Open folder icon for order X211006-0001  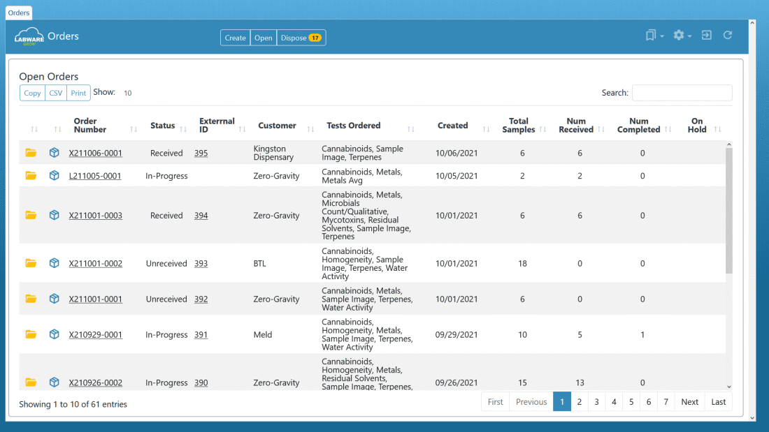(31, 154)
